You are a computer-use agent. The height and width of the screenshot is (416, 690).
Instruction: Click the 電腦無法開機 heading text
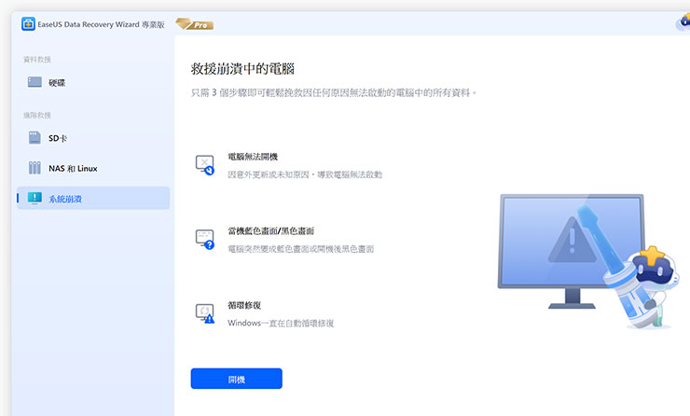(x=253, y=157)
